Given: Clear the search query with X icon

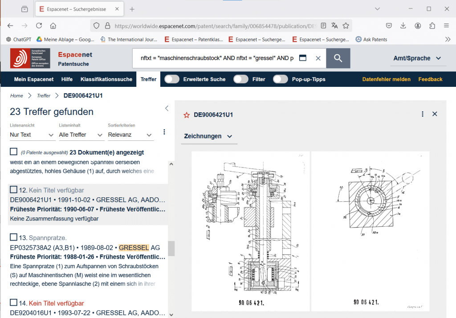Looking at the screenshot, I should tap(318, 58).
